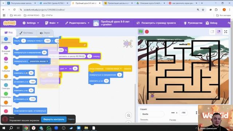The height and width of the screenshot is (131, 233).
Task: Click the 90 value in повернуться в направлении block
Action: pos(44,52)
